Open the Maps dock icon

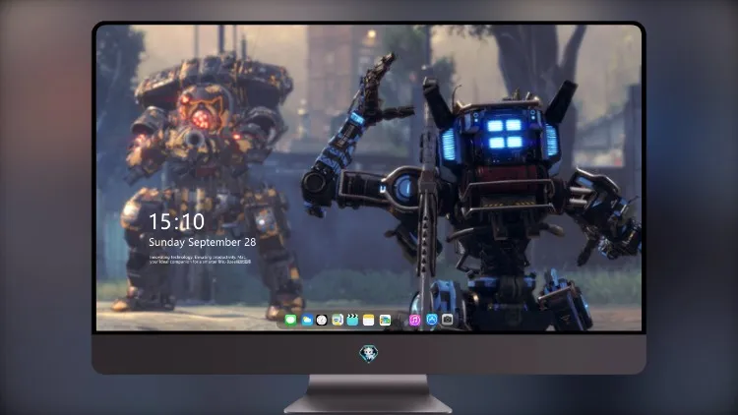(338, 320)
